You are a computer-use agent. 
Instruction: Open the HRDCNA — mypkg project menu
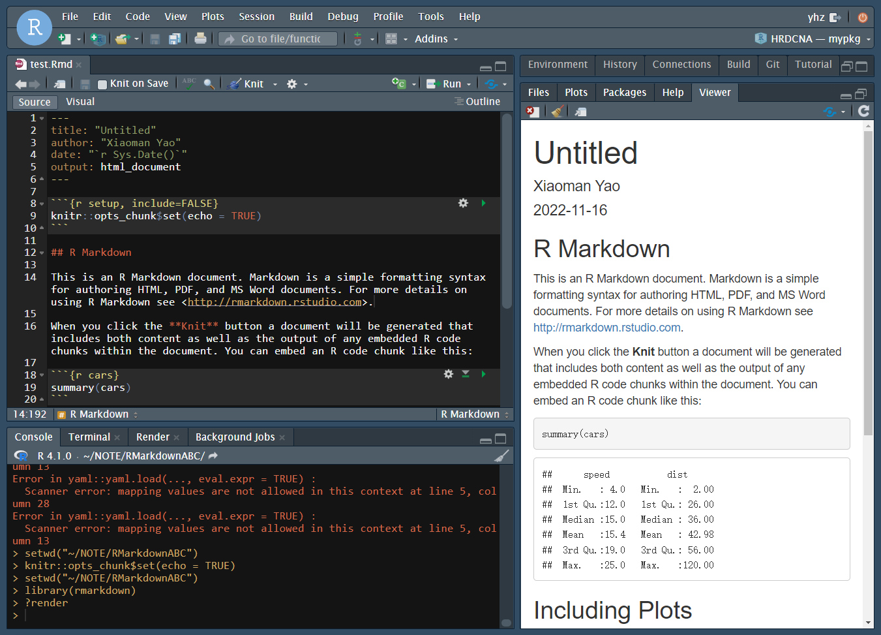(x=813, y=39)
